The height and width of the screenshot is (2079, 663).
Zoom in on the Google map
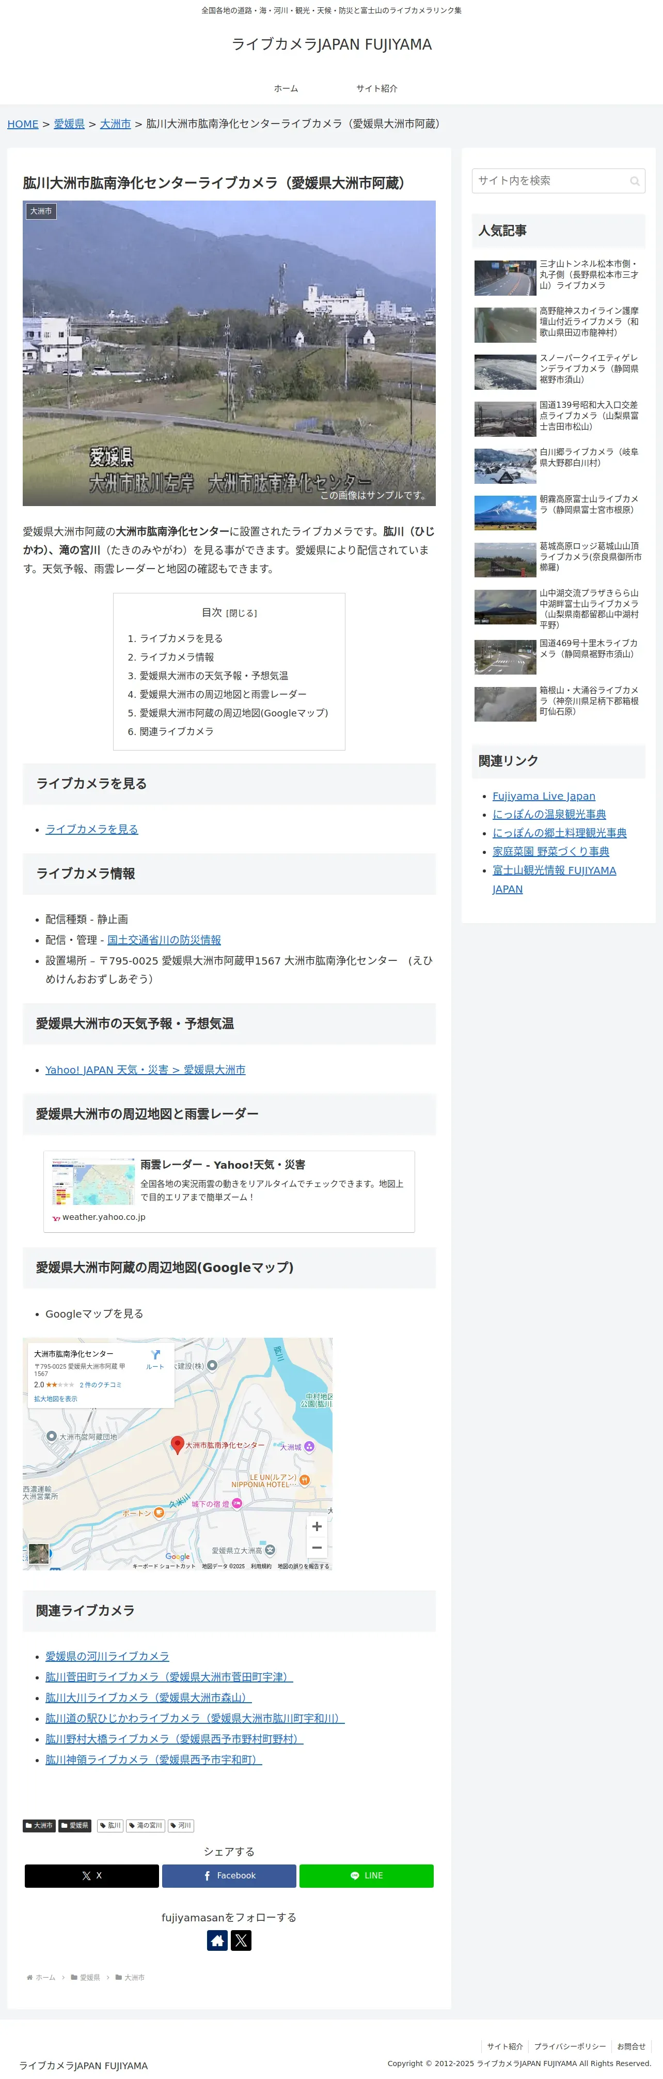(x=317, y=1526)
